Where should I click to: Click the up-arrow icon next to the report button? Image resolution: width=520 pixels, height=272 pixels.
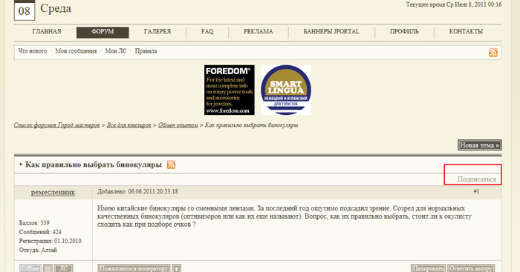coord(177,268)
